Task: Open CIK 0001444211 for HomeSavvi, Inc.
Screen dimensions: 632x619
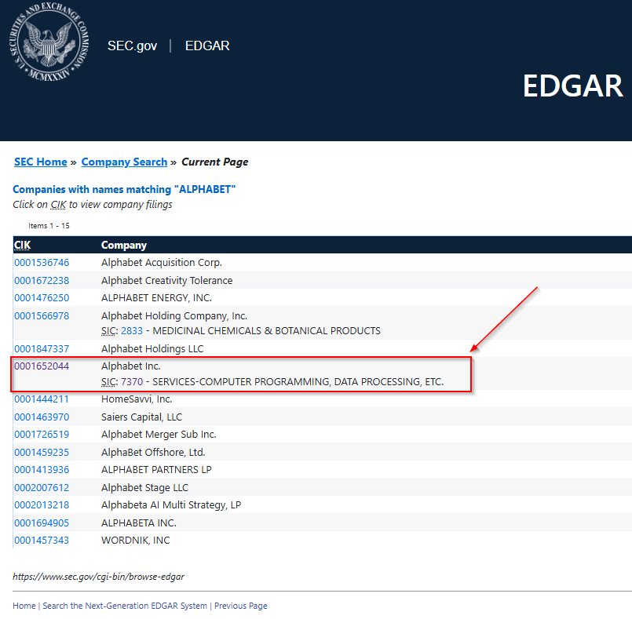Action: [x=42, y=399]
